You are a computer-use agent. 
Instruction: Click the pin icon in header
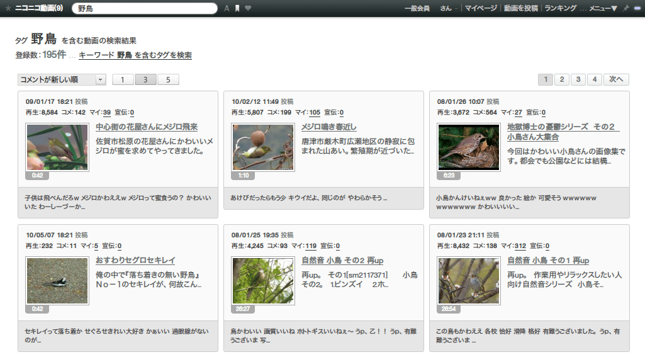coord(626,8)
